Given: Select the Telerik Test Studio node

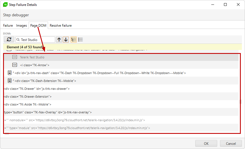Looking at the screenshot, I should tap(121, 57).
